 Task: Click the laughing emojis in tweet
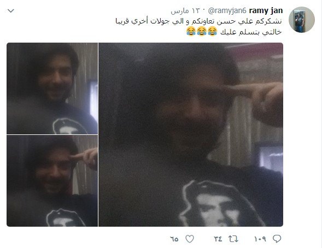(x=202, y=31)
